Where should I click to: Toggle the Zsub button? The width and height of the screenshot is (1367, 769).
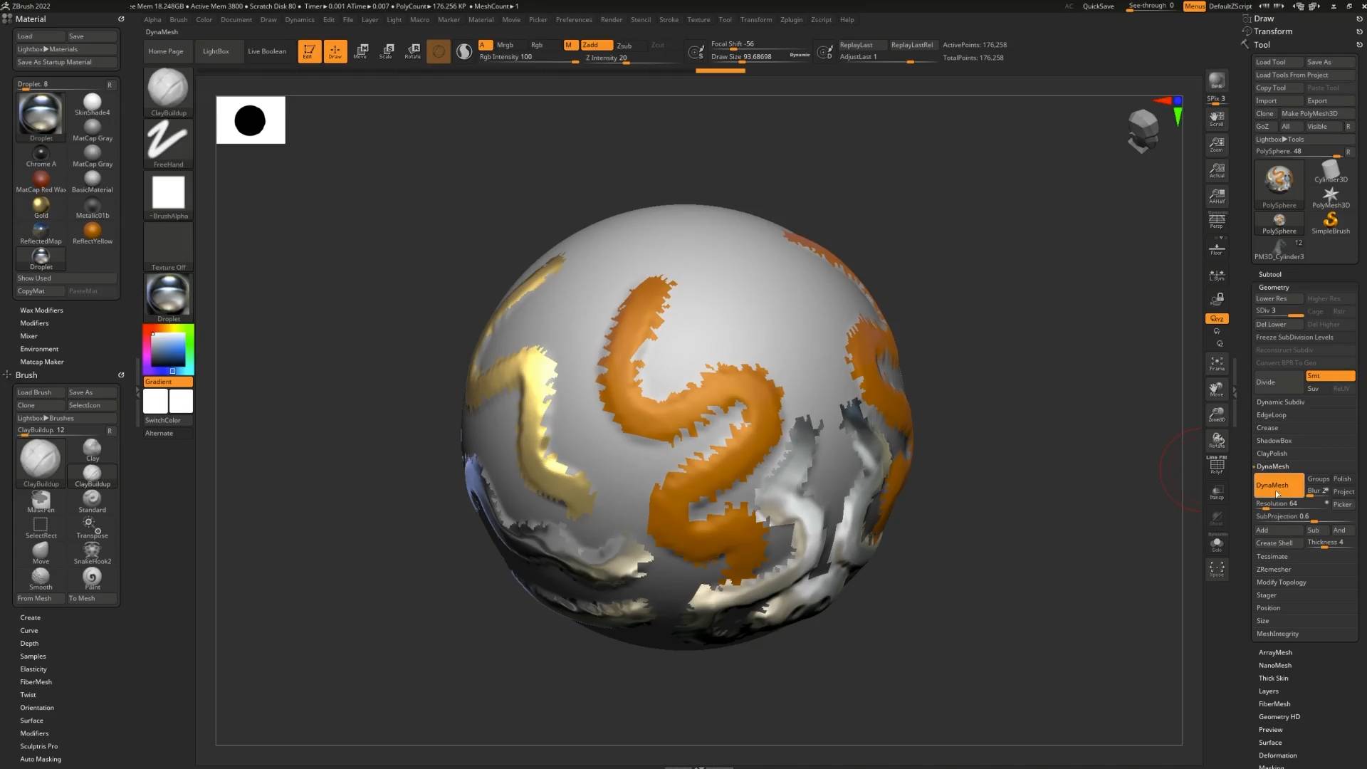(624, 45)
